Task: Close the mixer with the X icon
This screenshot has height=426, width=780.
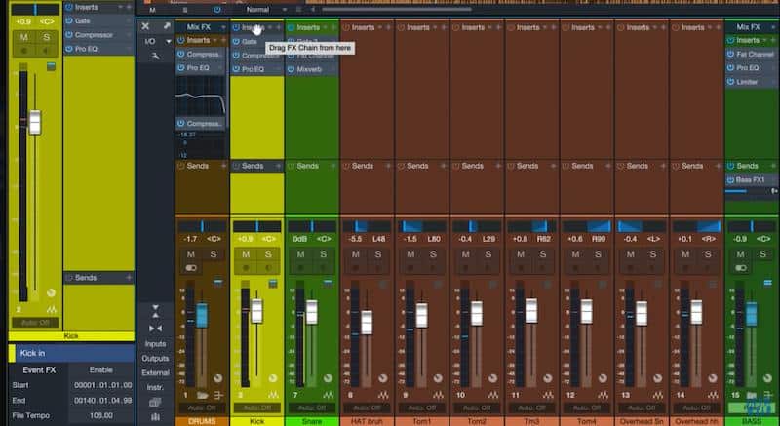Action: pyautogui.click(x=145, y=26)
